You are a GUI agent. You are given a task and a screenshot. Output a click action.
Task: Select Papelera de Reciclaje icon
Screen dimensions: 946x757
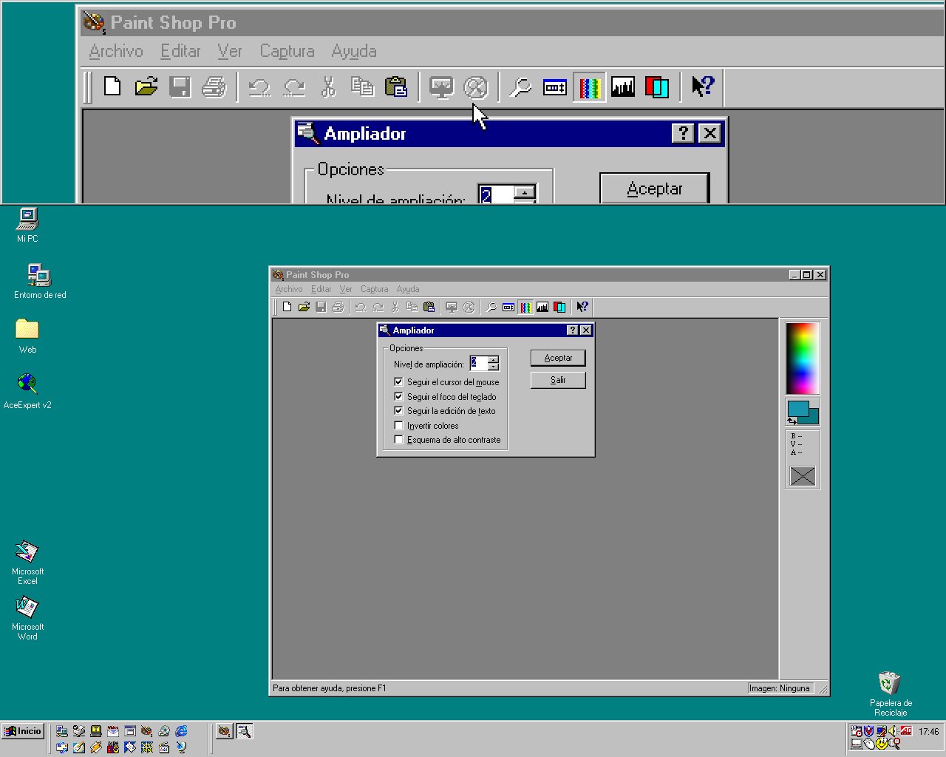tap(891, 693)
